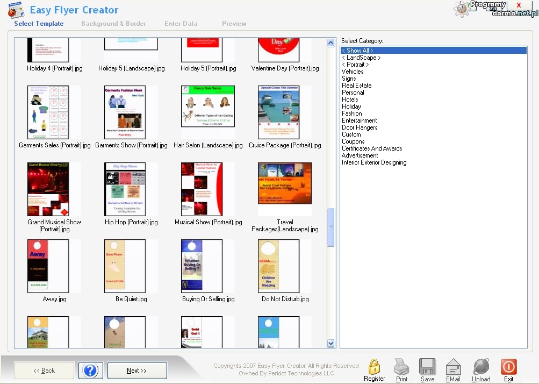
Task: Click the Upload globe icon
Action: 481,367
